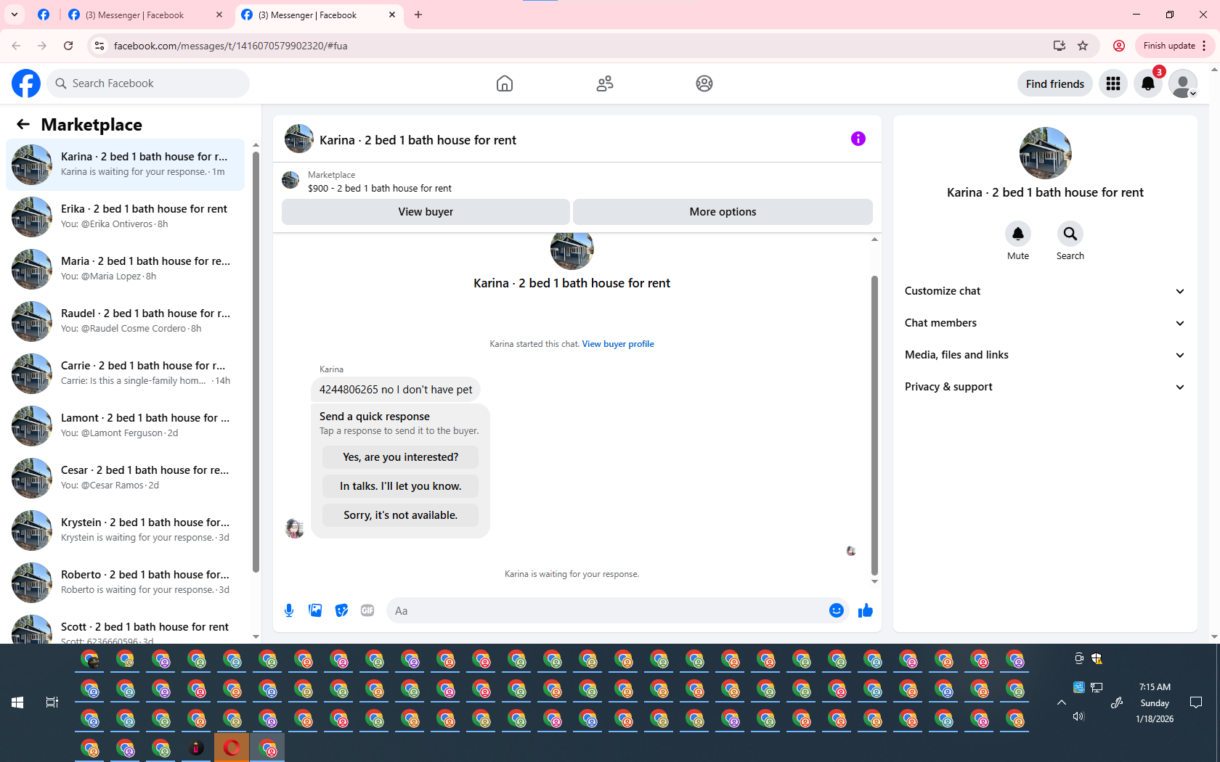This screenshot has height=762, width=1220.
Task: Close the first Messenger tab
Action: coord(219,15)
